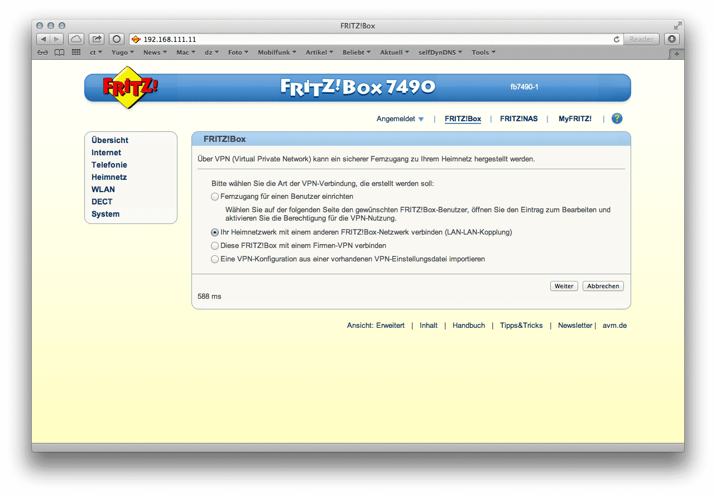Screen dimensions: 716x496
Task: Click the blue help question mark icon
Action: (617, 118)
